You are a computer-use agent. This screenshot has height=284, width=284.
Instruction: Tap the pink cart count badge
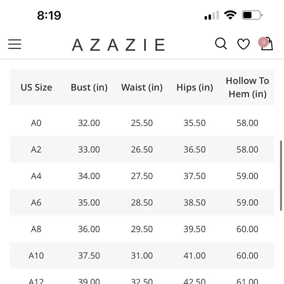coord(263,42)
